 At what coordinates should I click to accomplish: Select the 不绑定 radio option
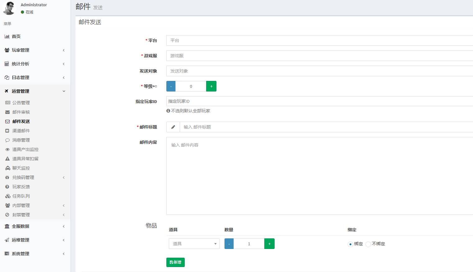coord(368,244)
